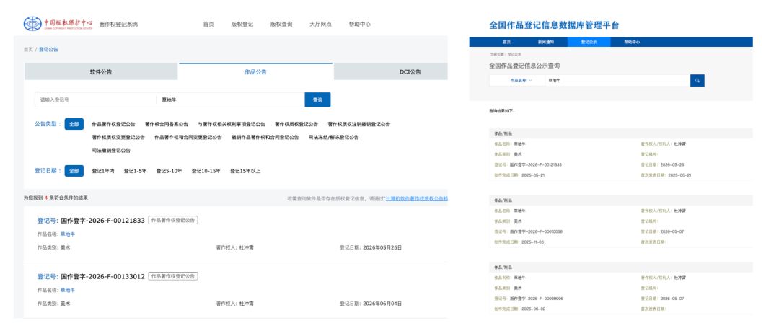779x331 pixels.
Task: Click registration date 2026年05月26日
Action: coord(382,247)
